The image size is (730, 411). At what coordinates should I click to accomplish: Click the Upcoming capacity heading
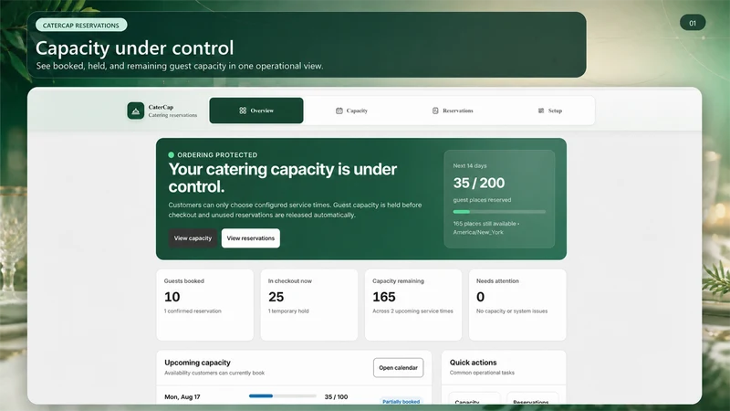click(x=197, y=363)
